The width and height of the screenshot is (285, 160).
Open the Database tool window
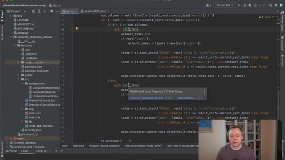tap(282, 43)
